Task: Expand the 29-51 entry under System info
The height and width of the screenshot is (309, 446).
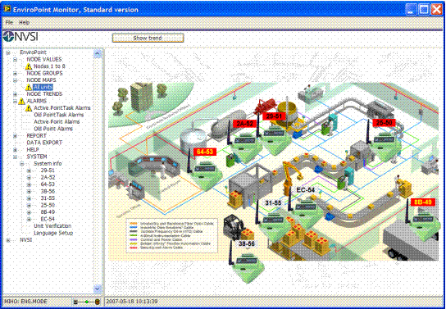Action: pos(29,170)
